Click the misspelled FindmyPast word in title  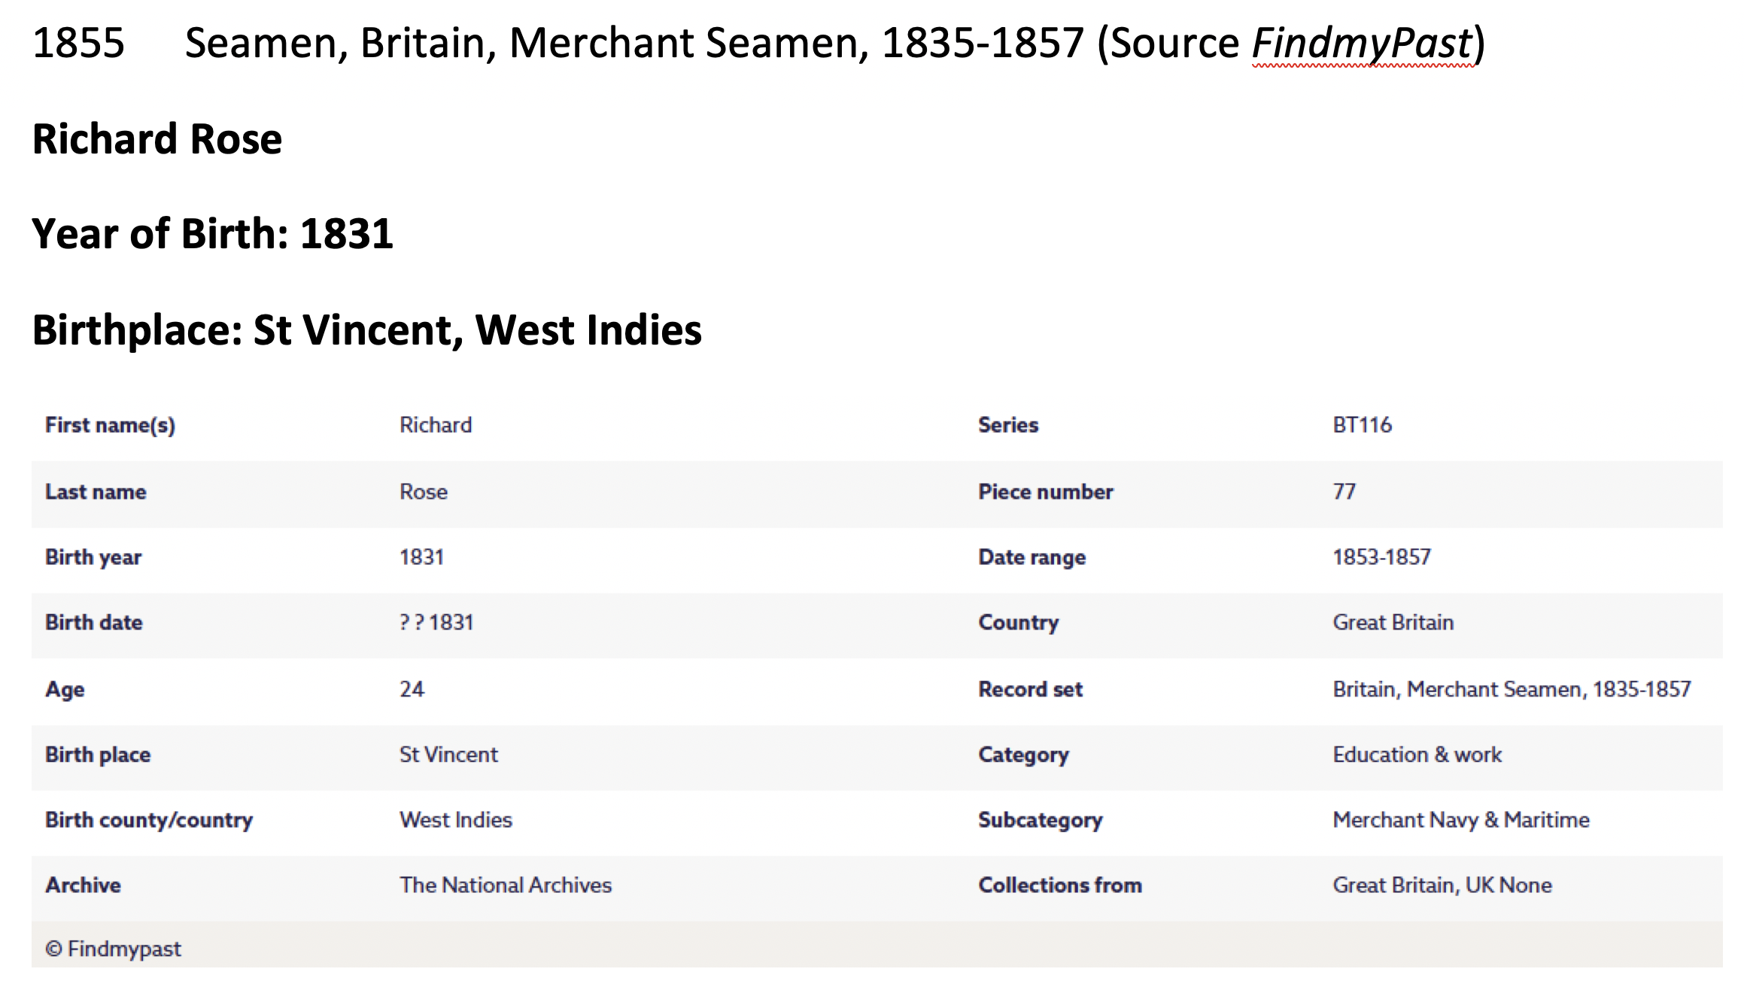[1362, 43]
